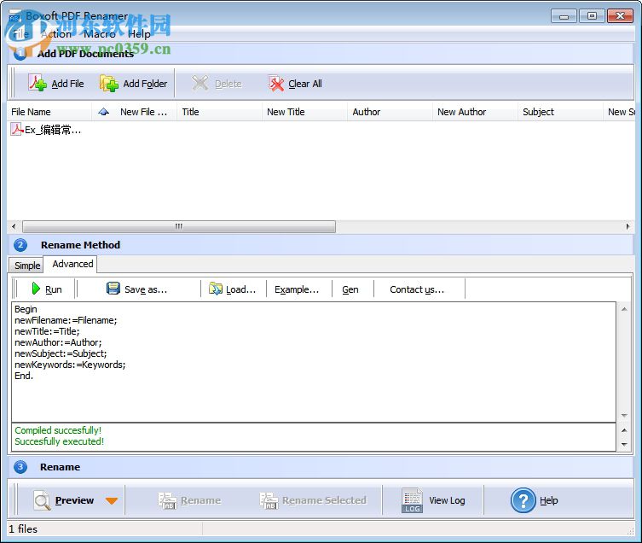Click the Preview magnifier icon
This screenshot has width=642, height=543.
42,500
